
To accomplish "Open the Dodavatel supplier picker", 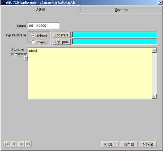I will [62, 35].
